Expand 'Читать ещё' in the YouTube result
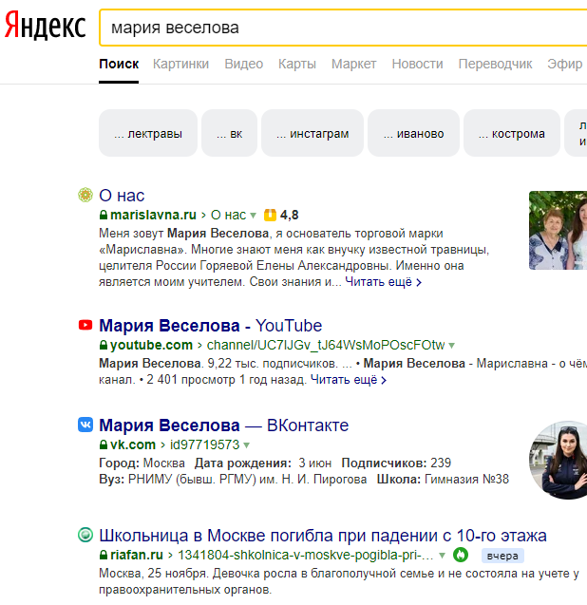 point(348,380)
